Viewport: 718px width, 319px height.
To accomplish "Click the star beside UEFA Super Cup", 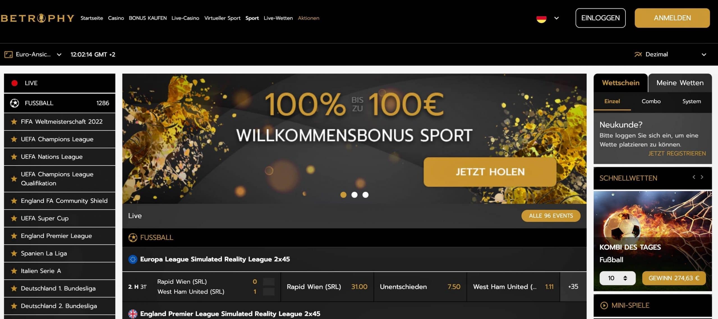I will 14,218.
